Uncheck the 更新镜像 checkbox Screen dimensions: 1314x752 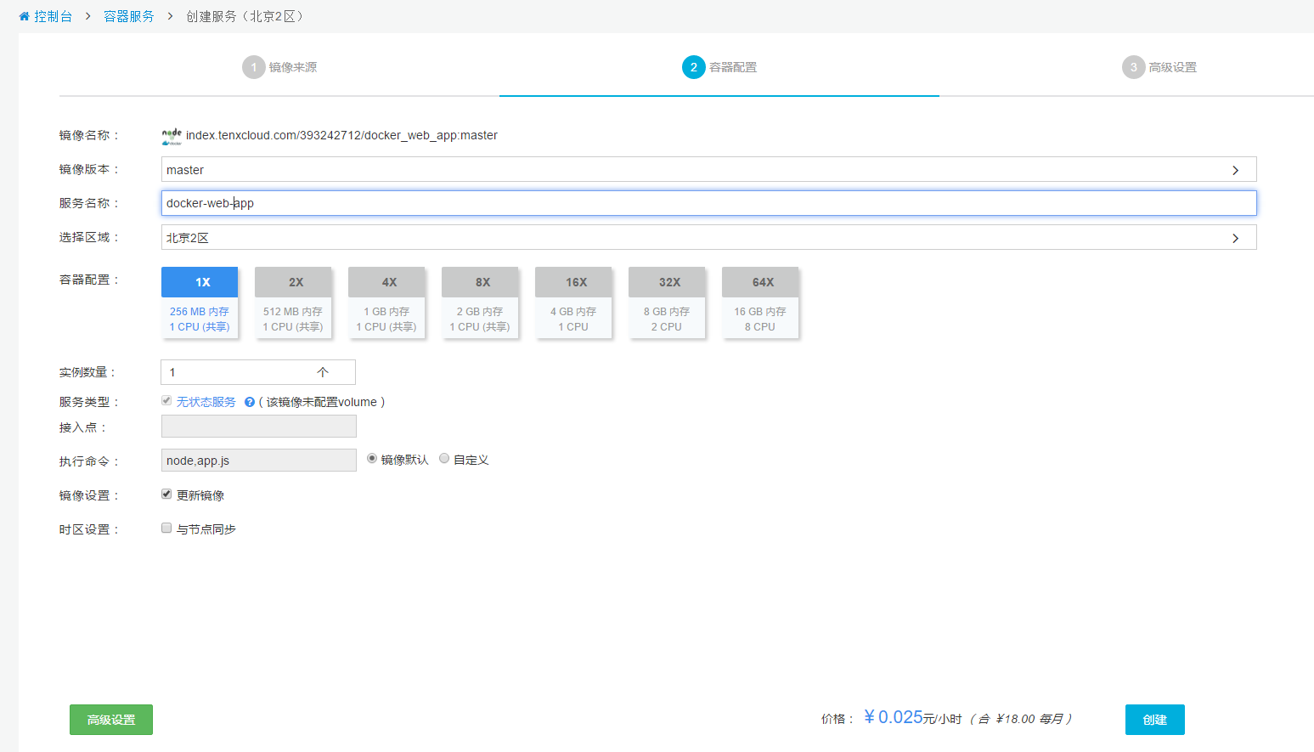[x=166, y=494]
